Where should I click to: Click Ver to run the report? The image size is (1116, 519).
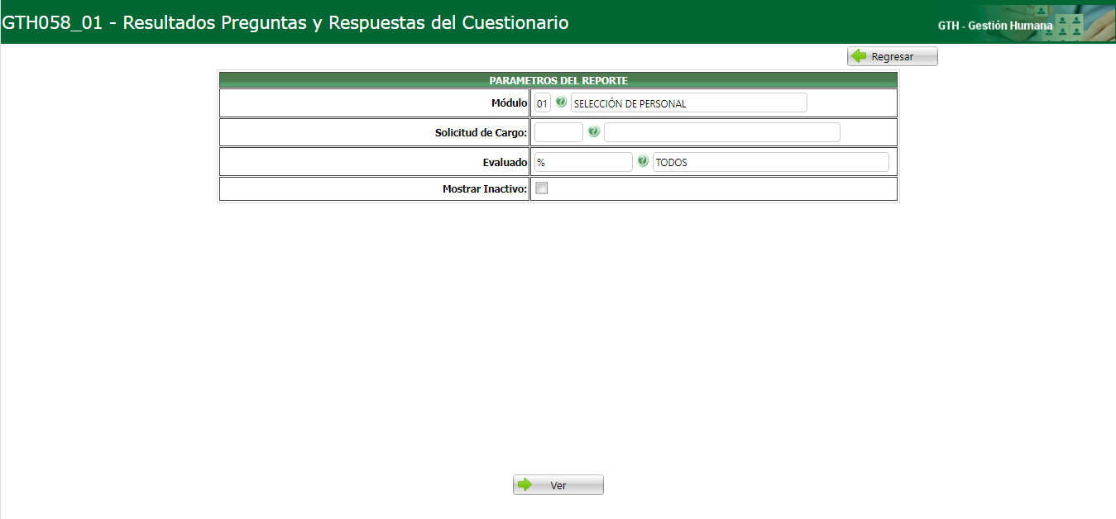click(558, 484)
